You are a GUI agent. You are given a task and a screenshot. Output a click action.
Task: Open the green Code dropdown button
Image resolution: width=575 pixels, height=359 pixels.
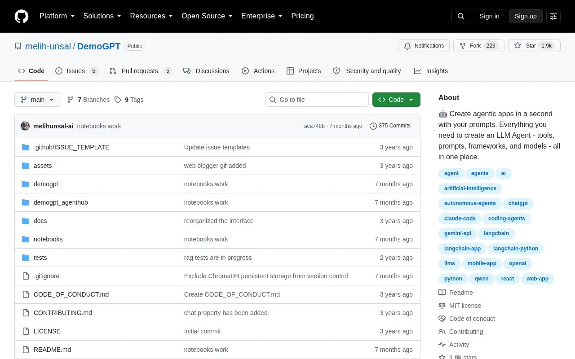pyautogui.click(x=396, y=100)
